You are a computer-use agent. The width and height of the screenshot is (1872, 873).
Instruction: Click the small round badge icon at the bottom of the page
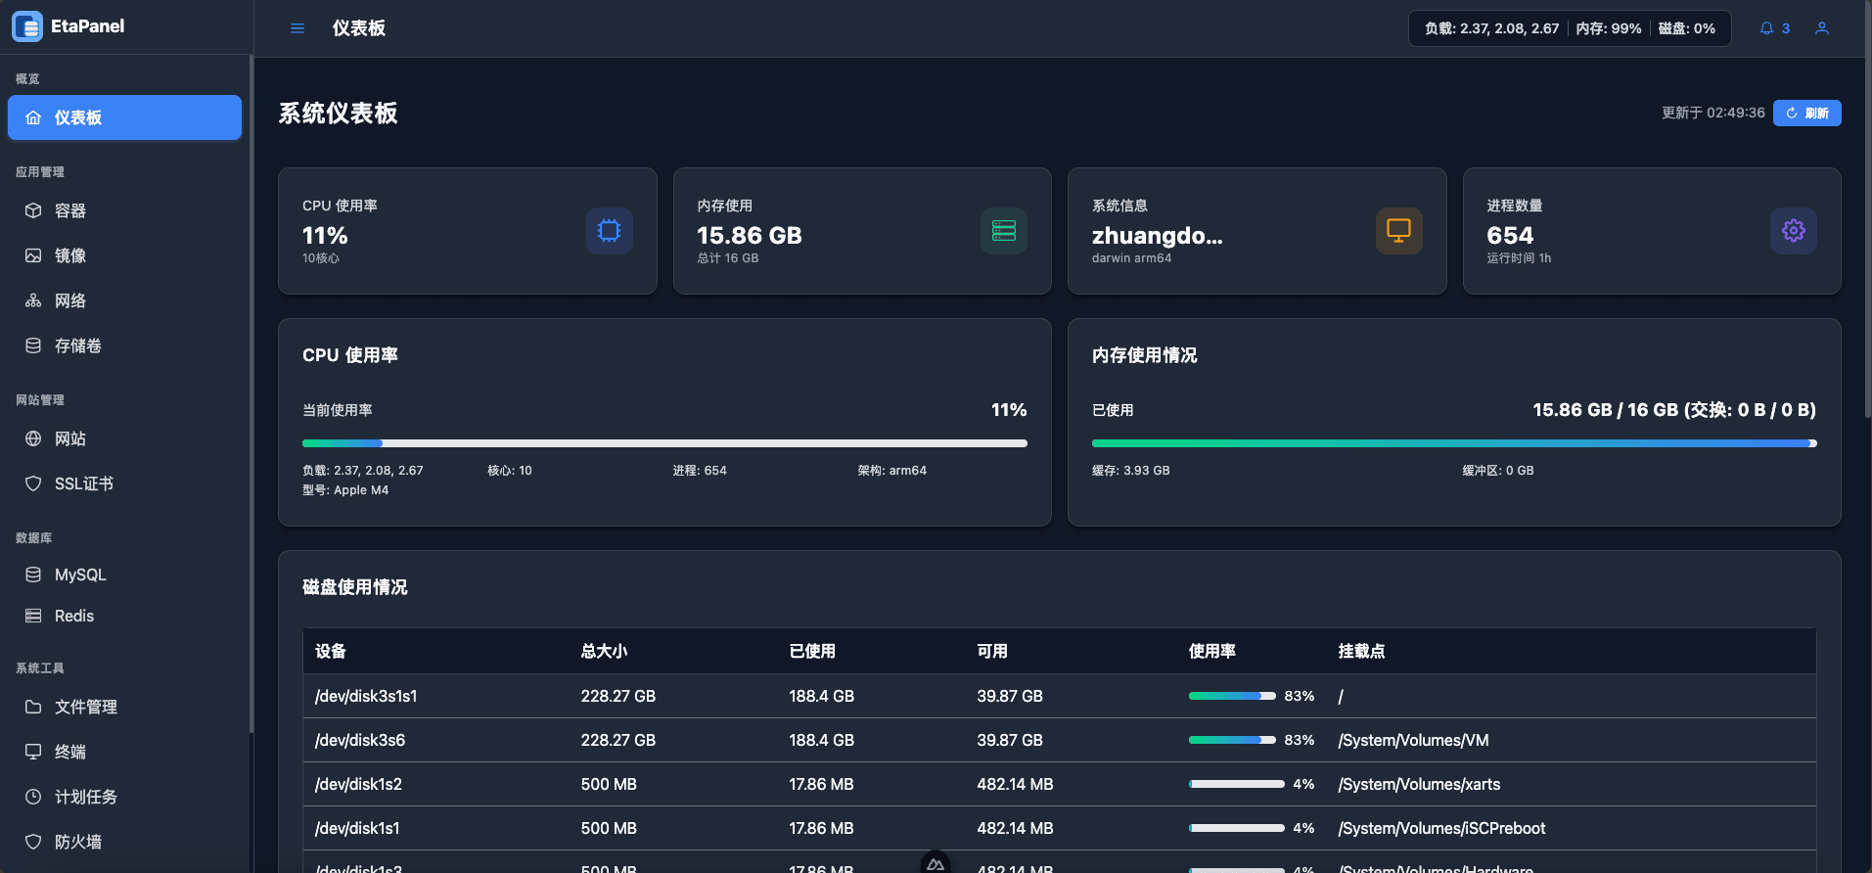coord(936,863)
